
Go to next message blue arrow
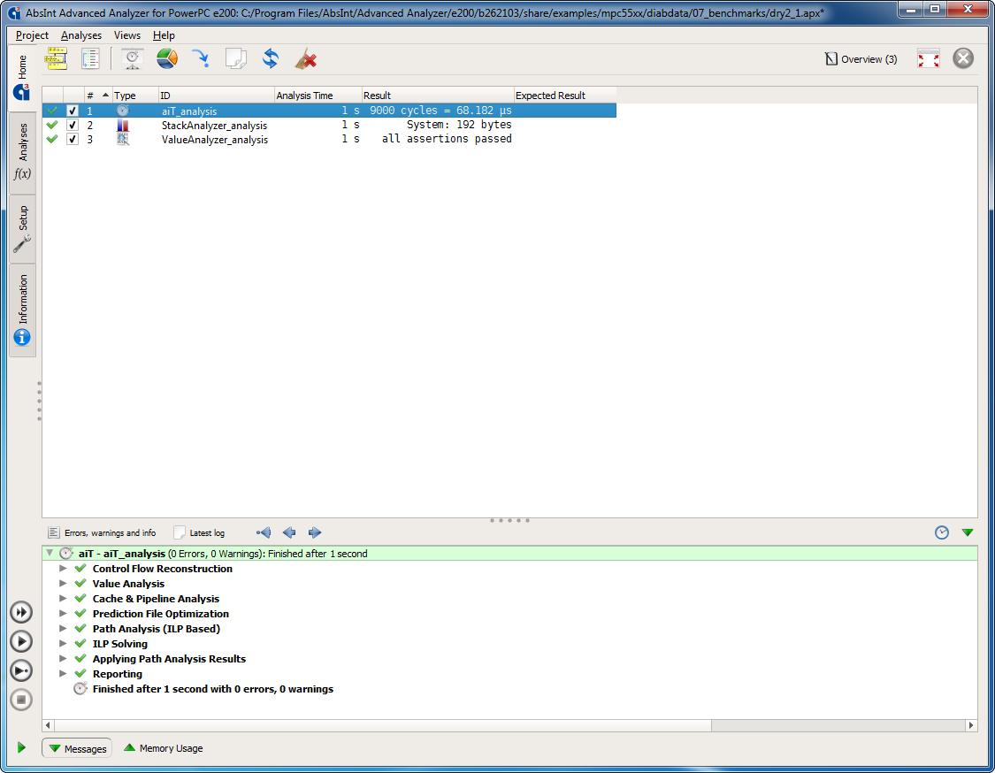pos(315,532)
